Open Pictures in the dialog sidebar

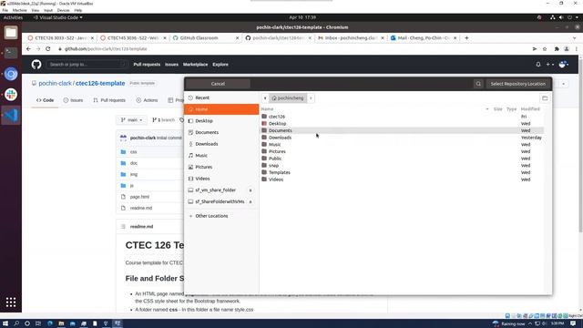[221, 167]
